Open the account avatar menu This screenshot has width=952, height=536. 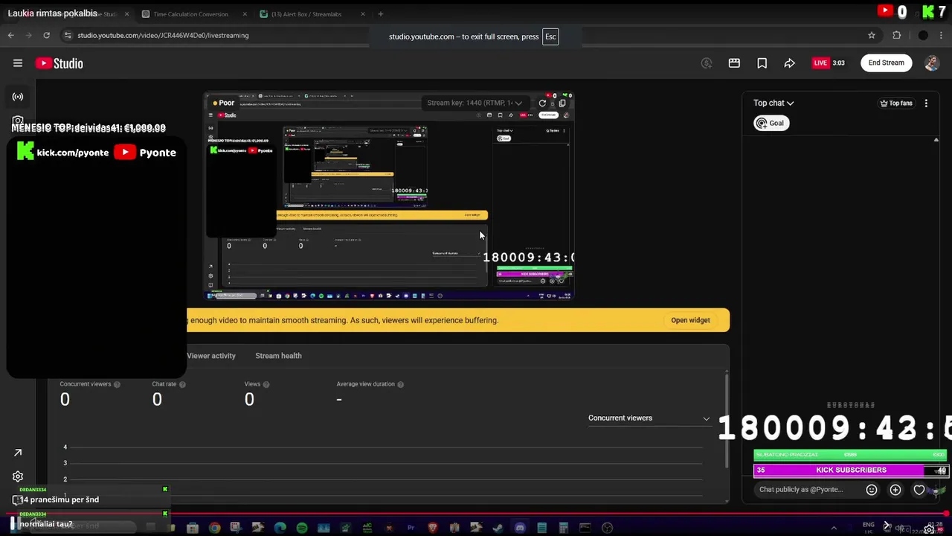[x=931, y=63]
